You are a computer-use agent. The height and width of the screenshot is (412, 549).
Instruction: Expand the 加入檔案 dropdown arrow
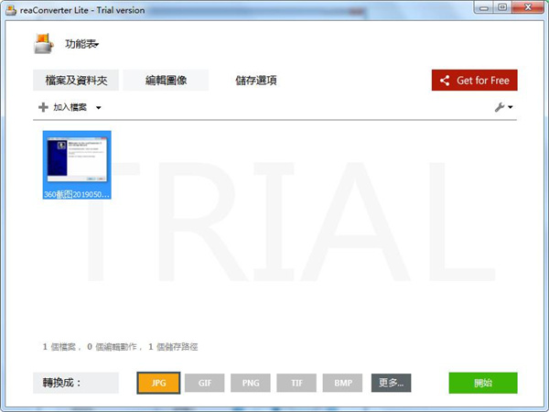pyautogui.click(x=99, y=108)
